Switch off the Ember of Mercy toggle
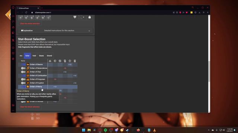The image size is (238, 133). [23, 86]
